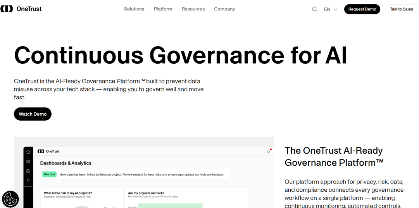Click 'Number of projects by level of risk' subtitle
Screen dimensions: 419x208
[67, 196]
